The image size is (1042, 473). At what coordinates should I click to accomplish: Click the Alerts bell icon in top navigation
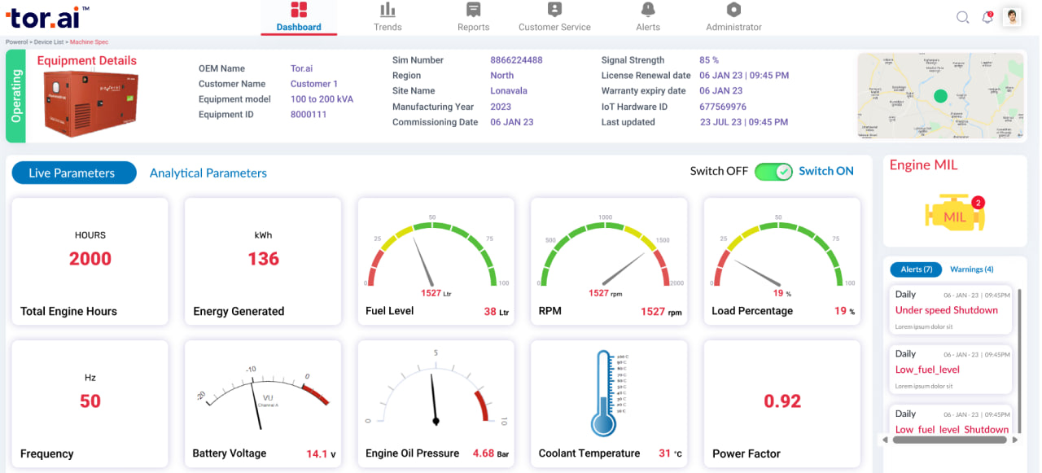coord(648,10)
